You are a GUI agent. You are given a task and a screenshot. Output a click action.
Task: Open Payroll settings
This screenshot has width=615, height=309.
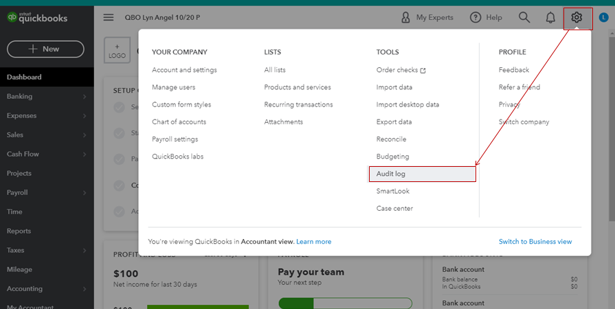click(x=175, y=139)
